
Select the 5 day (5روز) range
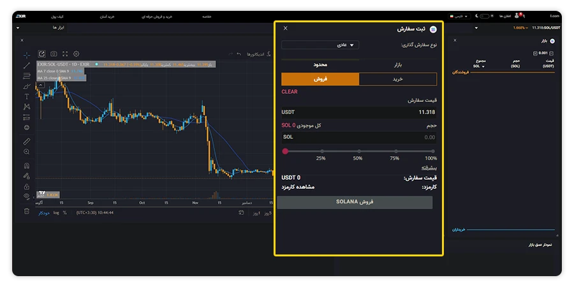[x=268, y=212]
